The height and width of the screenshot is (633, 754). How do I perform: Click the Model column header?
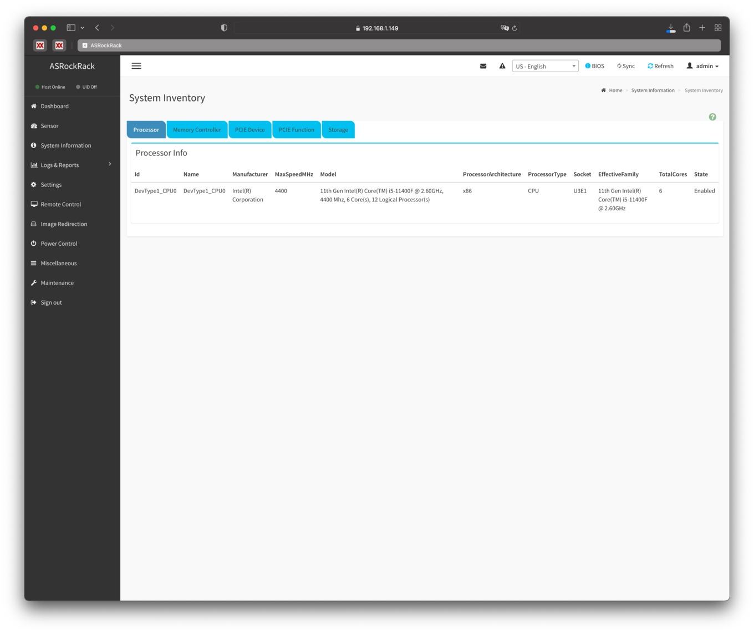coord(328,174)
